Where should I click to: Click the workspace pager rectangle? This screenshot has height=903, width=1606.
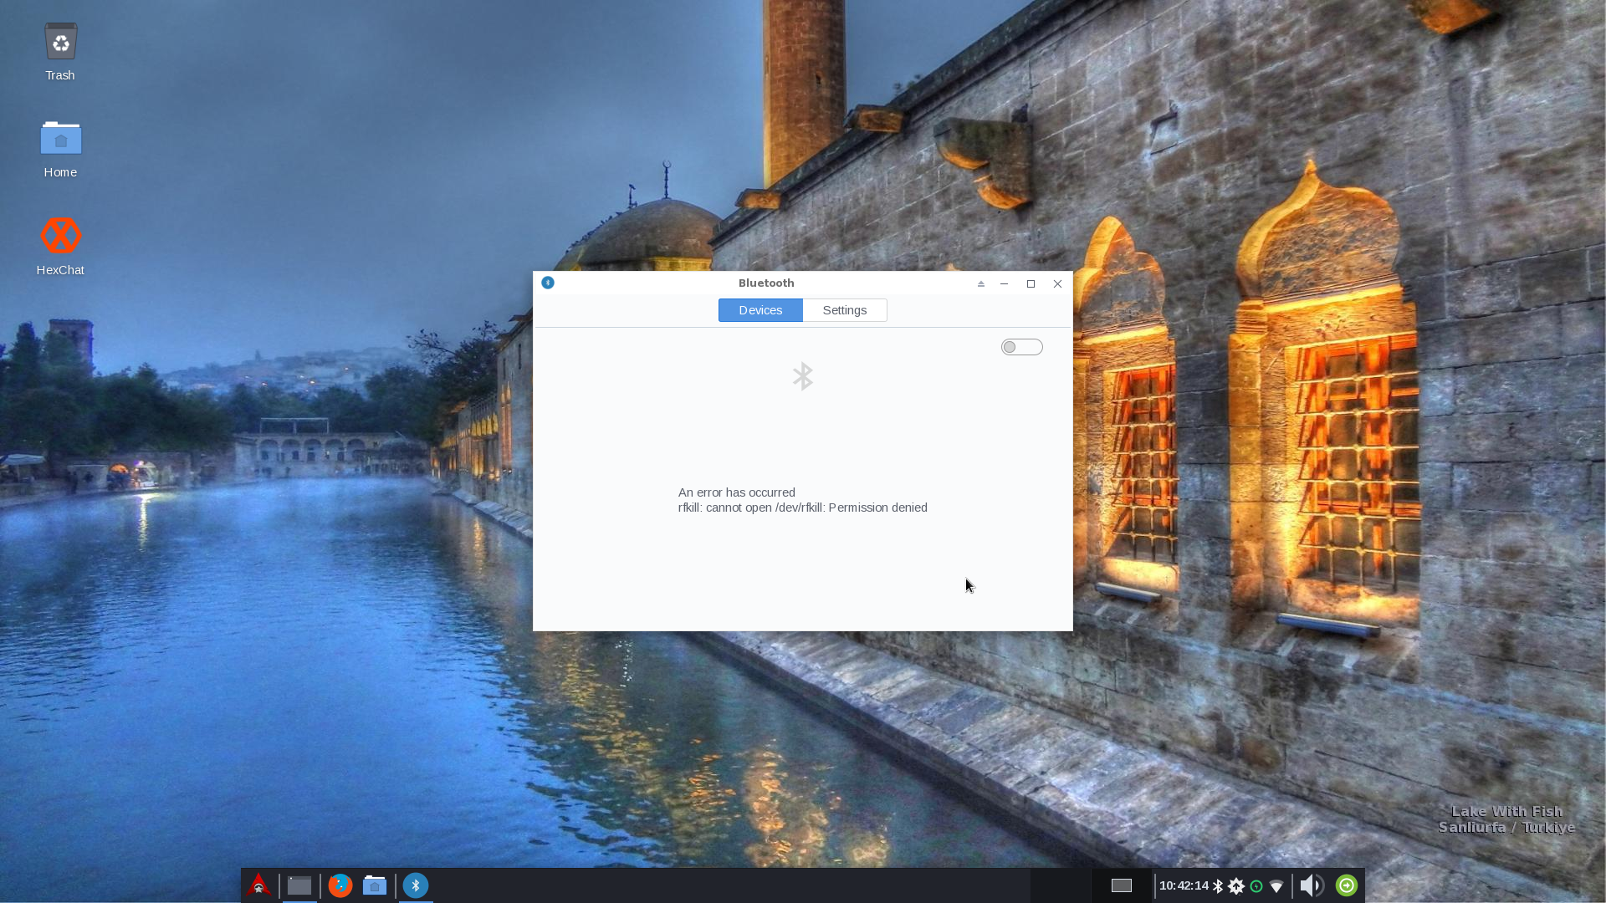pyautogui.click(x=1122, y=885)
